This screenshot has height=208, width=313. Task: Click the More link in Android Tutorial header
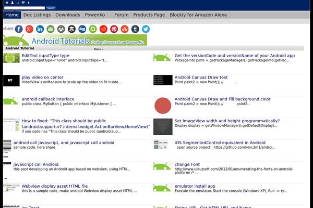point(99,49)
